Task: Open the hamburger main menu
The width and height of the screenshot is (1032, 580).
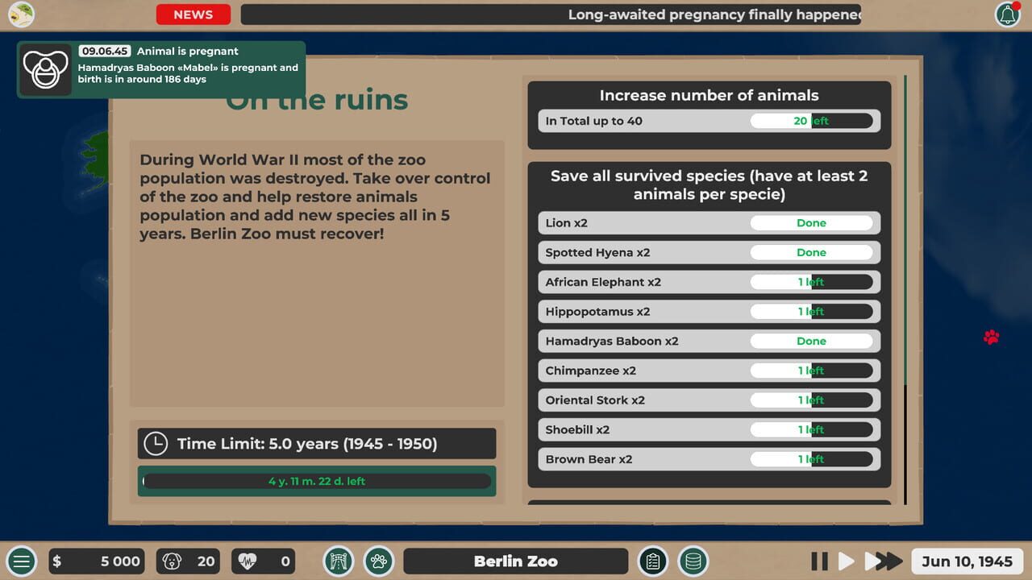Action: click(22, 561)
